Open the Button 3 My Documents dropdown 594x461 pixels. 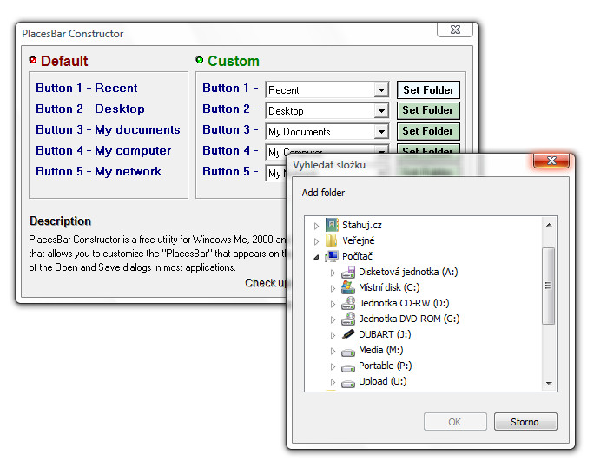click(x=381, y=132)
